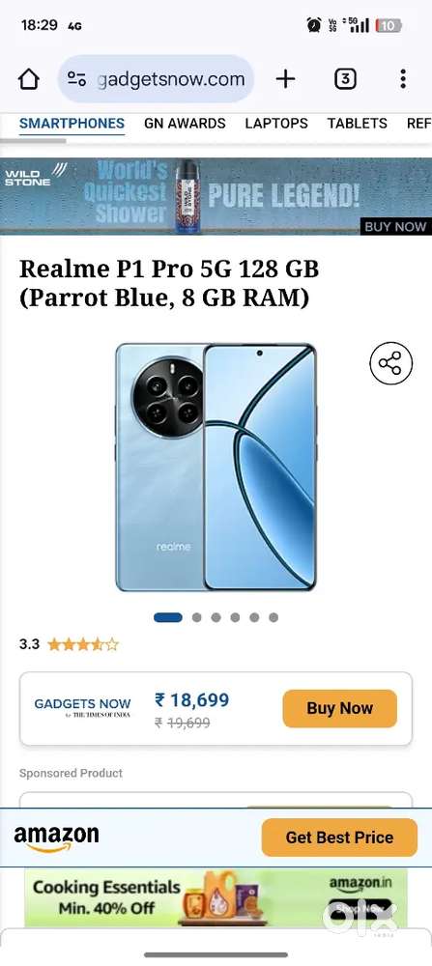Tap the share icon beside the phone image
This screenshot has height=966, width=432.
coord(390,363)
